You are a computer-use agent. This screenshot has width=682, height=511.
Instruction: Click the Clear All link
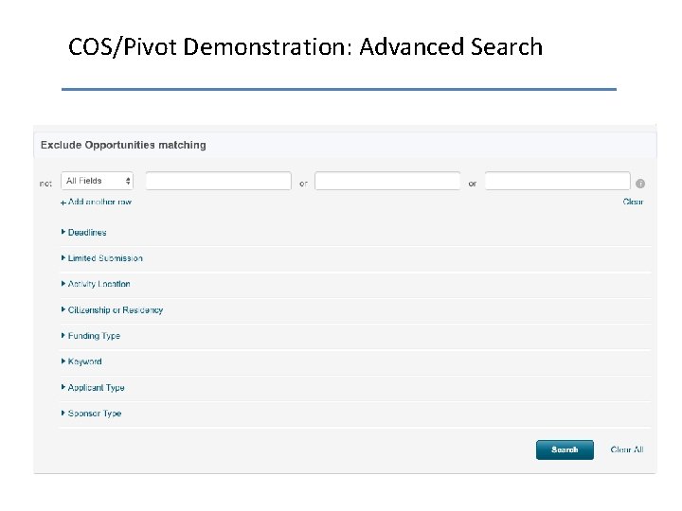pos(627,449)
